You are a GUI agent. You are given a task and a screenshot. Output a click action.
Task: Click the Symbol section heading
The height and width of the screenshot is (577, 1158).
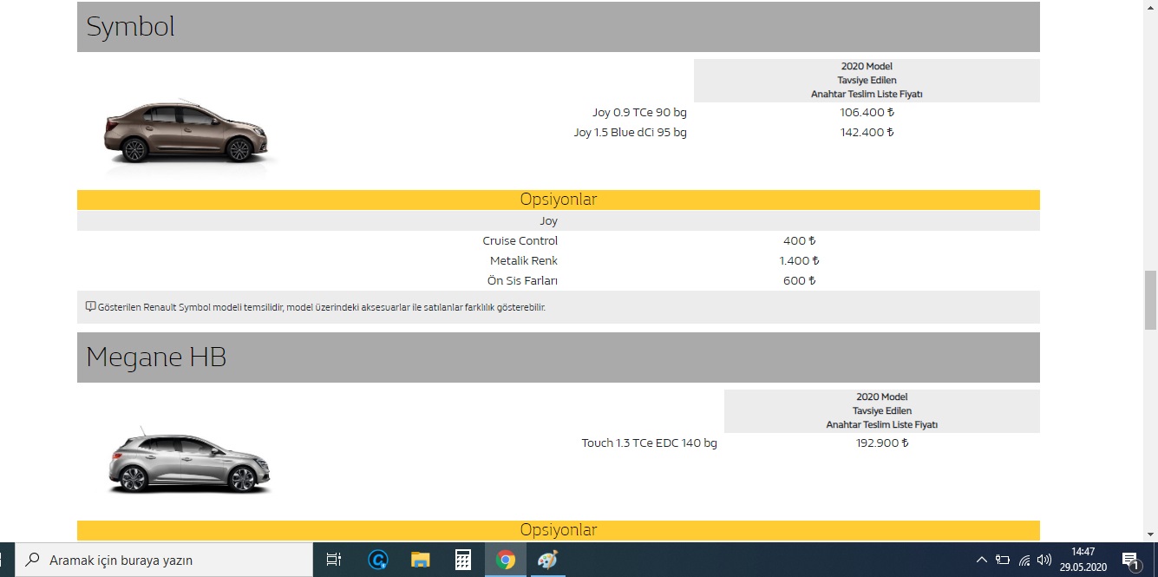click(130, 27)
